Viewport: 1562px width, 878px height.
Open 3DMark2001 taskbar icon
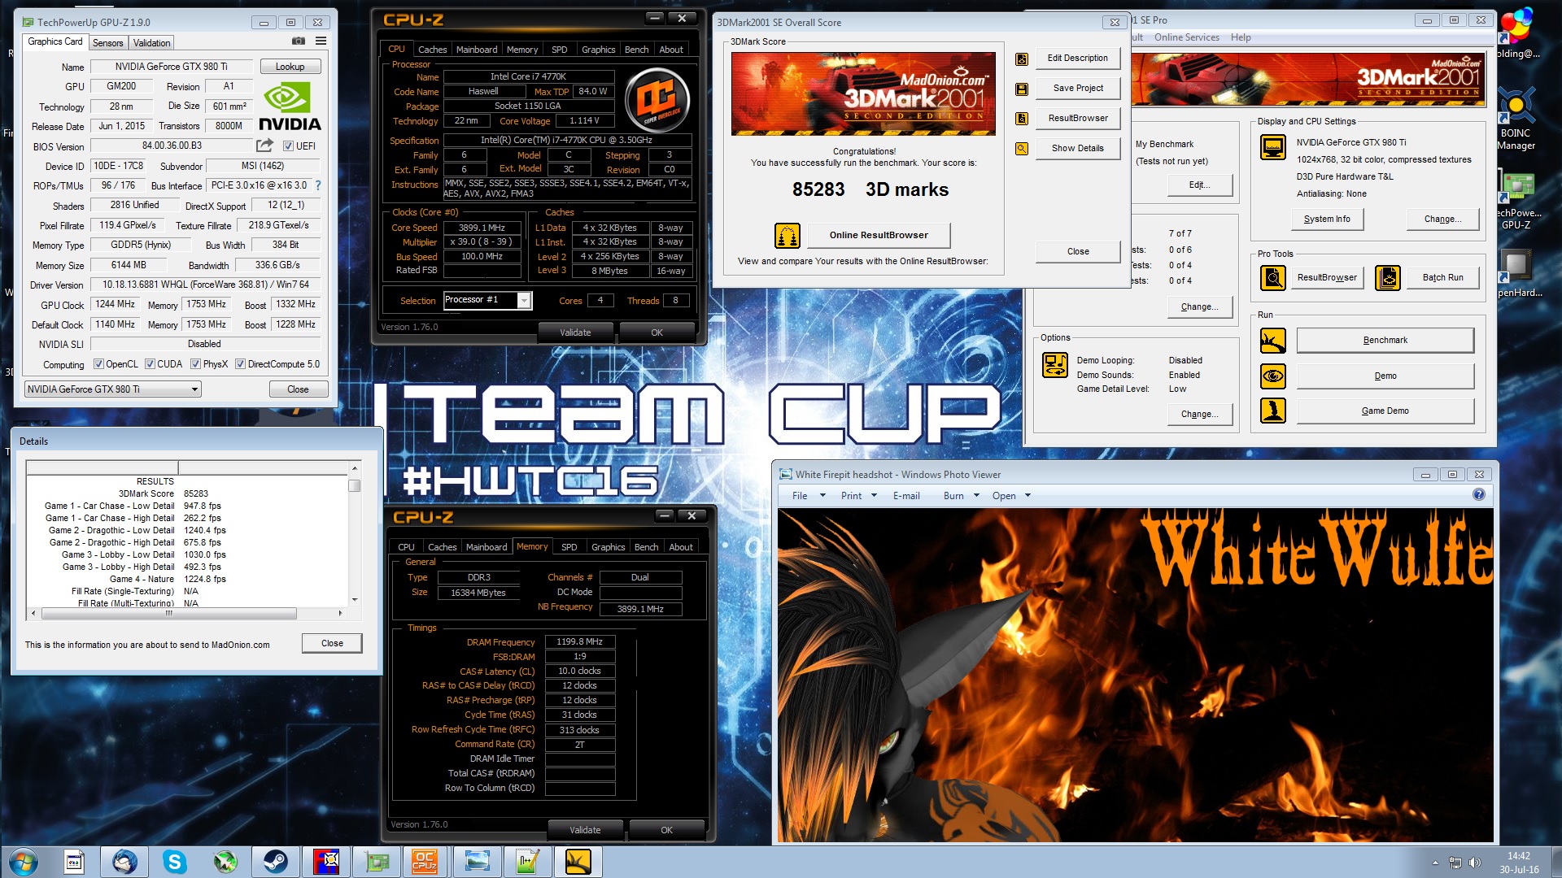pos(578,862)
